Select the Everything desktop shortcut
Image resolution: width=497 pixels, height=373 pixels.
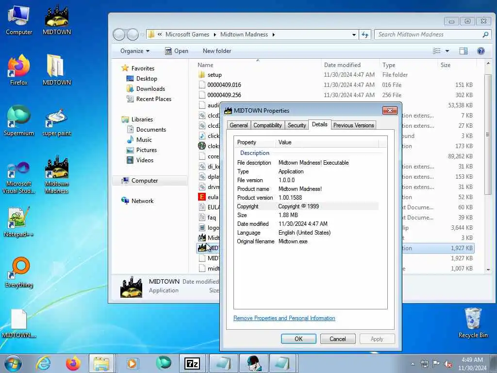tap(19, 272)
